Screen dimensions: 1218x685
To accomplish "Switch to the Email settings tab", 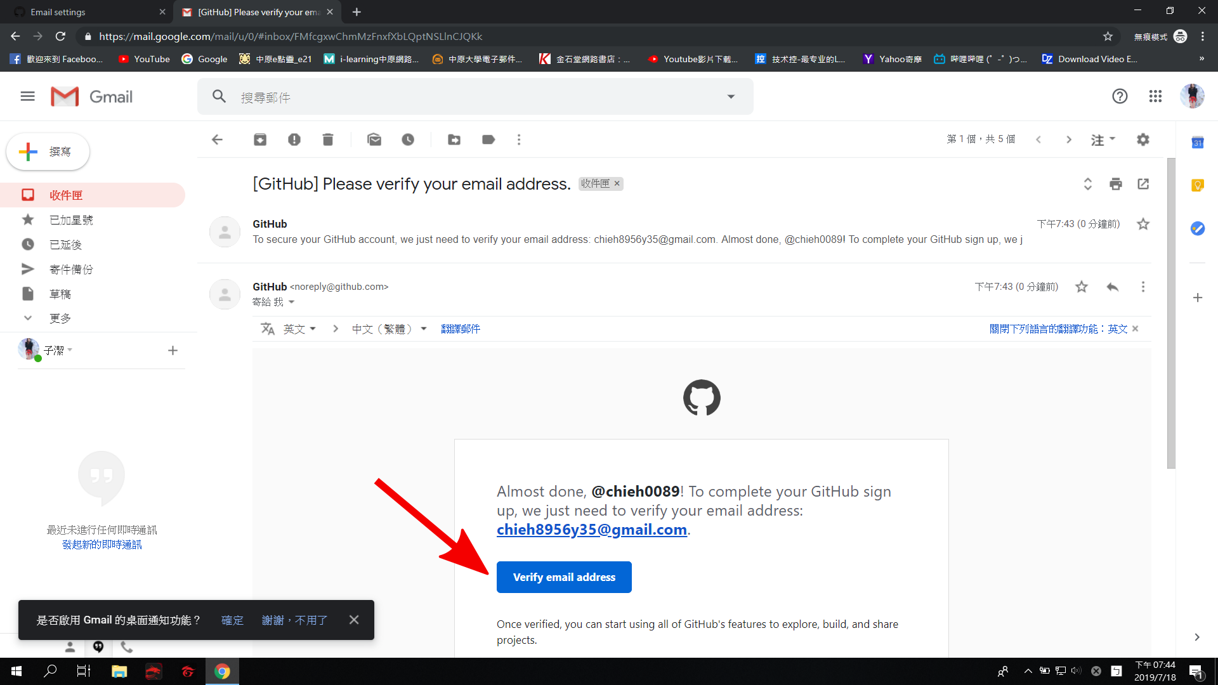I will click(58, 12).
